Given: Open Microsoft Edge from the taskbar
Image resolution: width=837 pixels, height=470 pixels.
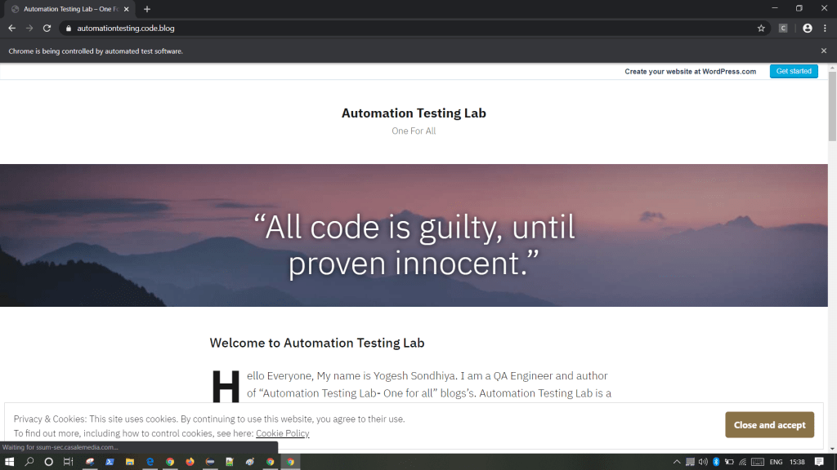Looking at the screenshot, I should click(x=150, y=462).
